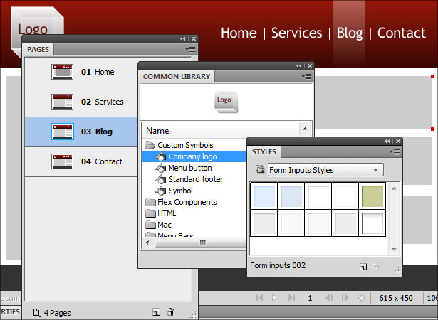The image size is (438, 320).
Task: Click the style library icon beside dropdown
Action: [260, 169]
